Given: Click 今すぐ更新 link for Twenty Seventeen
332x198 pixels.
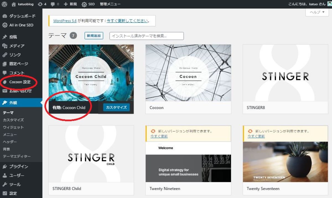Looking at the screenshot, I should (256, 136).
